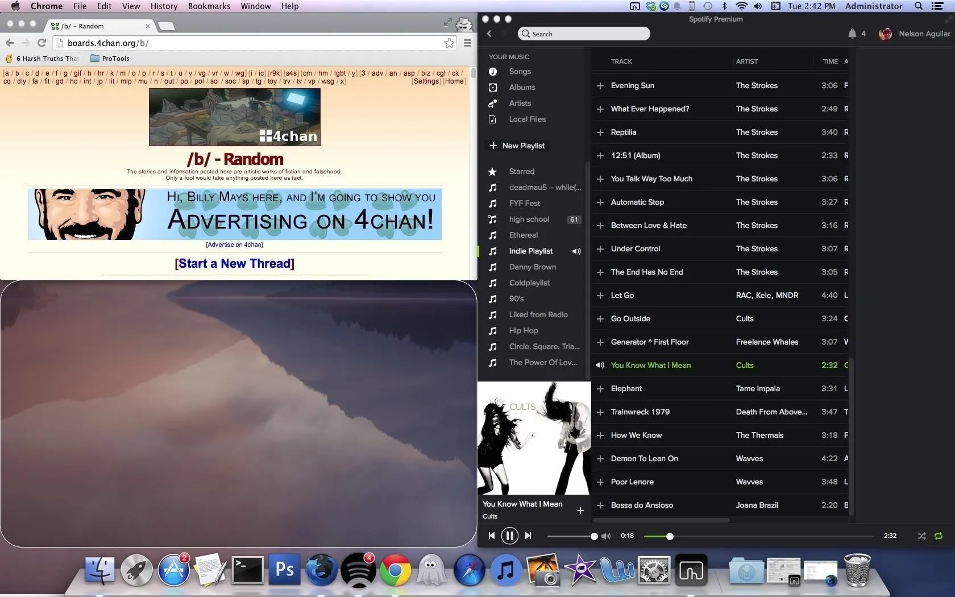The width and height of the screenshot is (955, 597).
Task: Select the FYF Fest playlist
Action: 524,203
